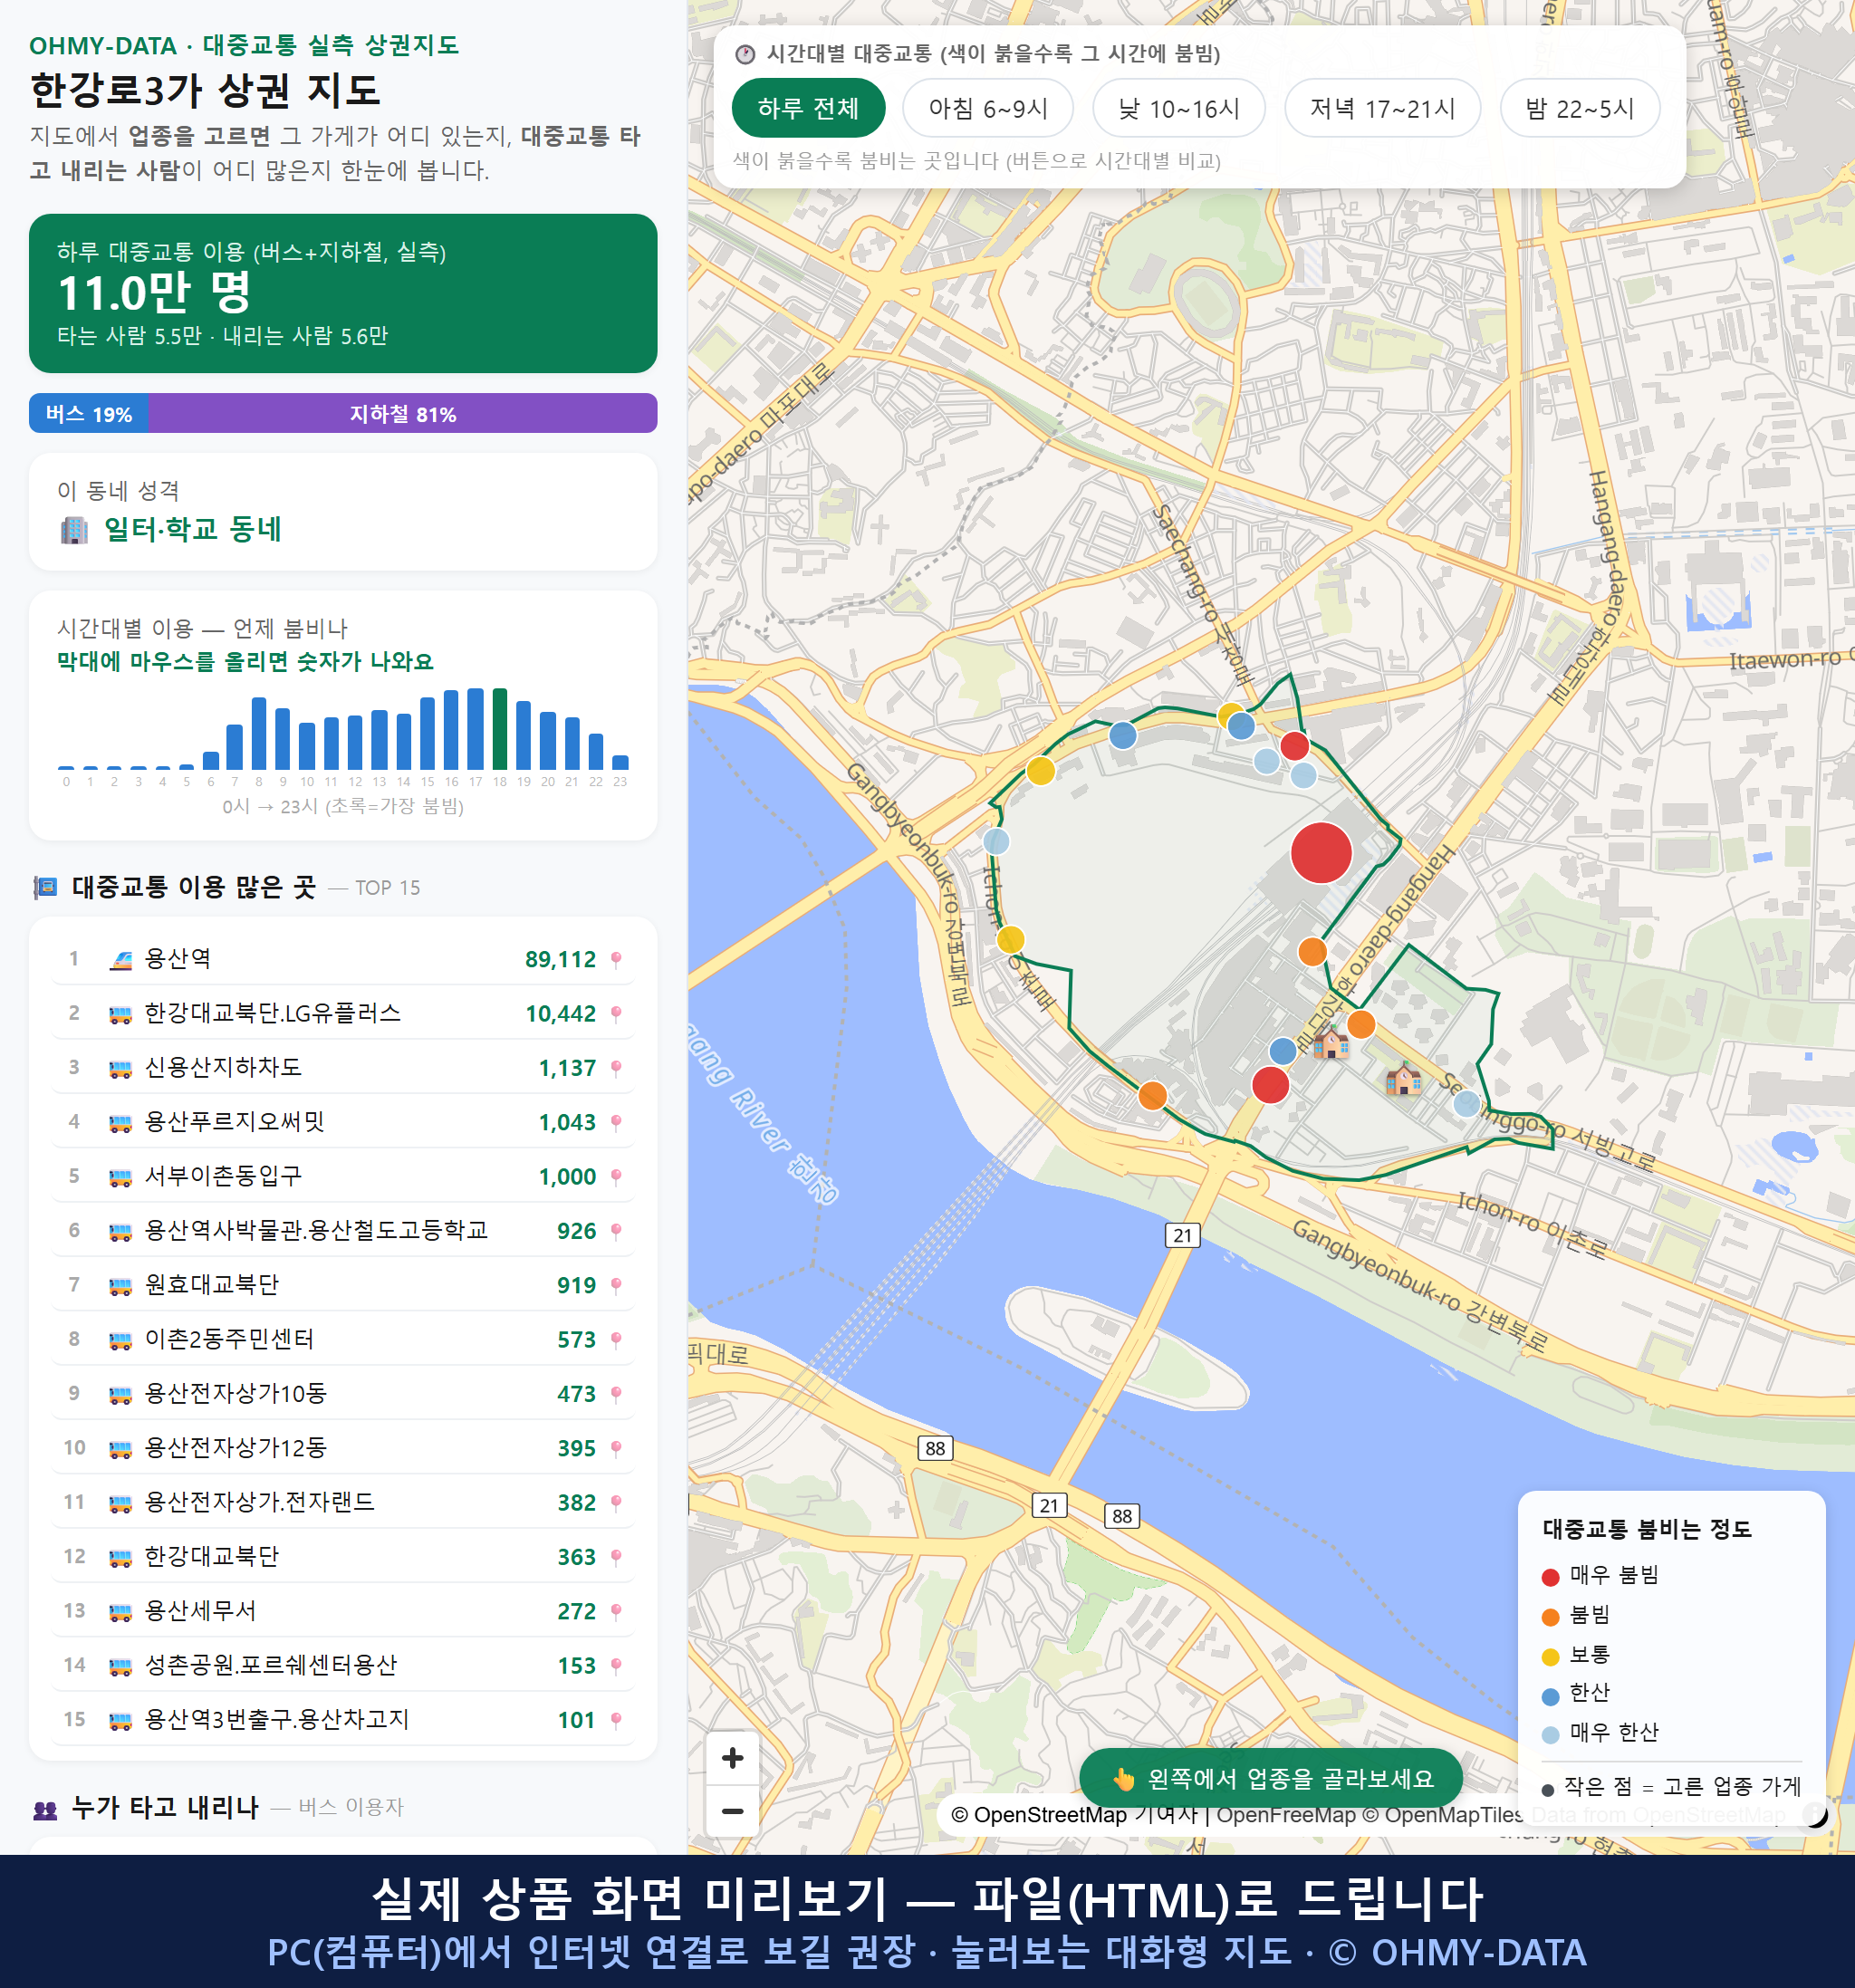This screenshot has height=1988, width=1855.
Task: Click the 붐빔 orange legend swatch
Action: click(x=1551, y=1617)
